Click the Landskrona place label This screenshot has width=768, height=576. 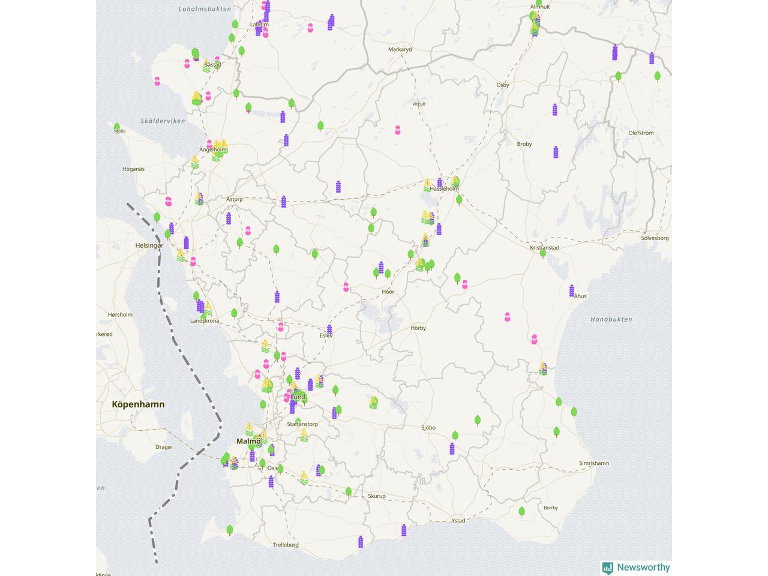tap(205, 321)
